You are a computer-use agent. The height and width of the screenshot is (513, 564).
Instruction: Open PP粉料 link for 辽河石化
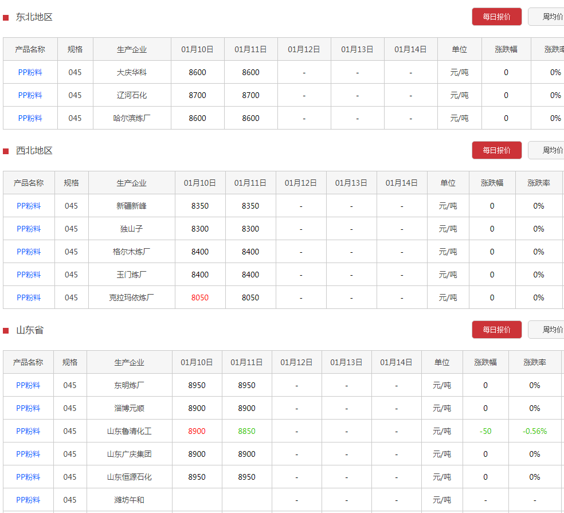click(x=30, y=95)
